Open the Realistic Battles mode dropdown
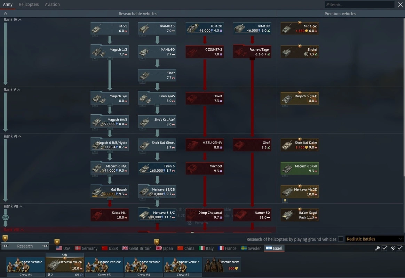The image size is (405, 278). (374, 239)
